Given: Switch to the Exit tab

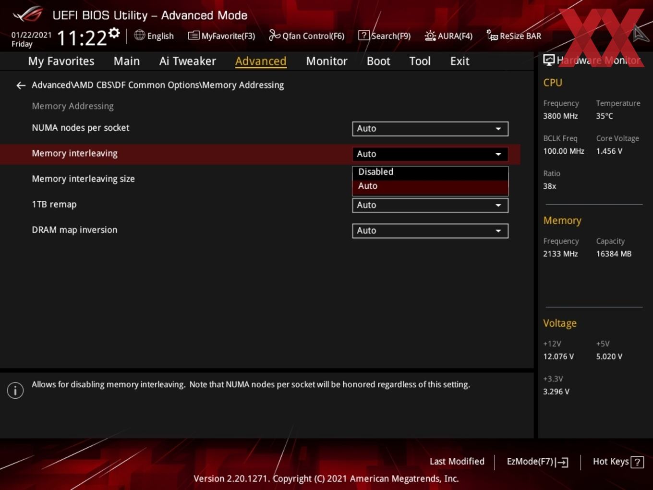Looking at the screenshot, I should [460, 61].
